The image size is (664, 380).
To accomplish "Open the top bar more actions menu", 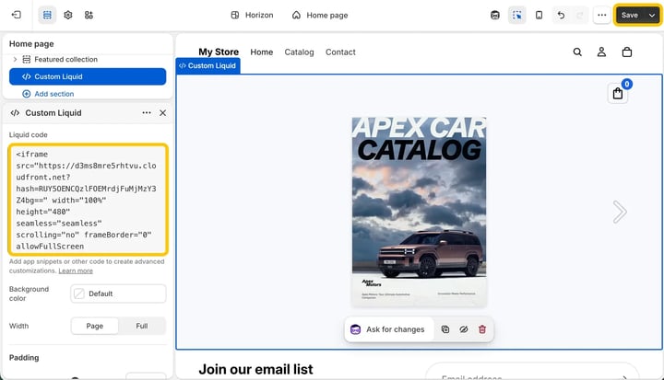I will pos(601,16).
